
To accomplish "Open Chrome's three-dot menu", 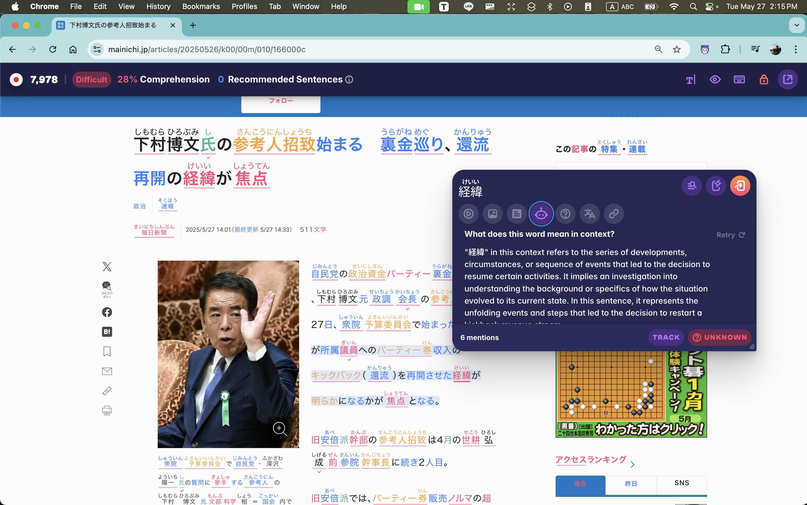I will pos(796,49).
